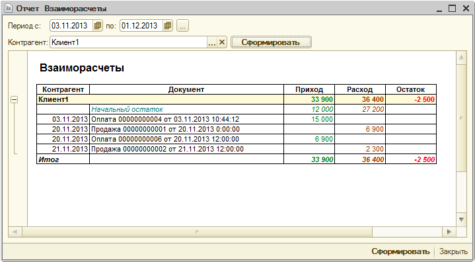Open calendar for the end date field
475x262 pixels.
click(x=168, y=26)
